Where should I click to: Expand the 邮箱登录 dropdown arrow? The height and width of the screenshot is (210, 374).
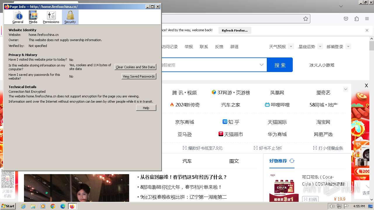(348, 46)
